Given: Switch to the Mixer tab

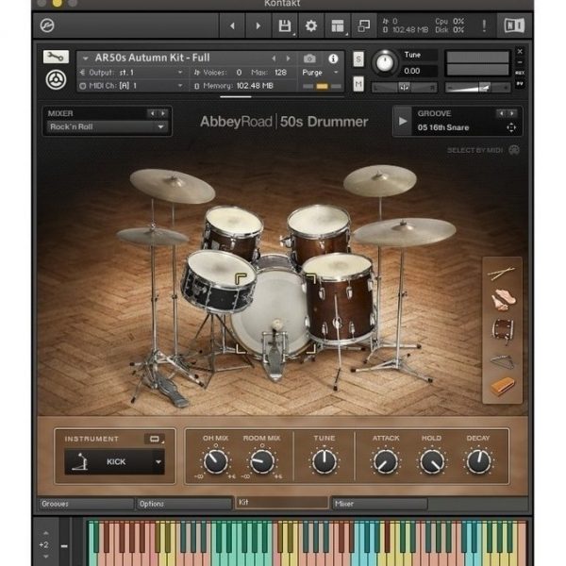Looking at the screenshot, I should pos(380,504).
